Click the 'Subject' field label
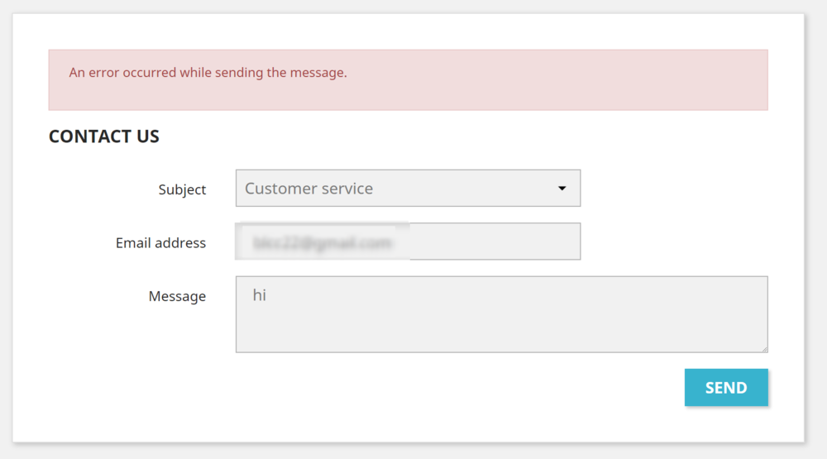827x459 pixels. (x=182, y=189)
